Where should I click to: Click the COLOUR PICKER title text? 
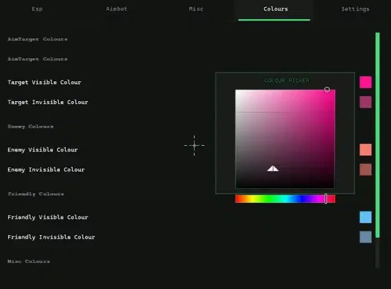click(287, 81)
